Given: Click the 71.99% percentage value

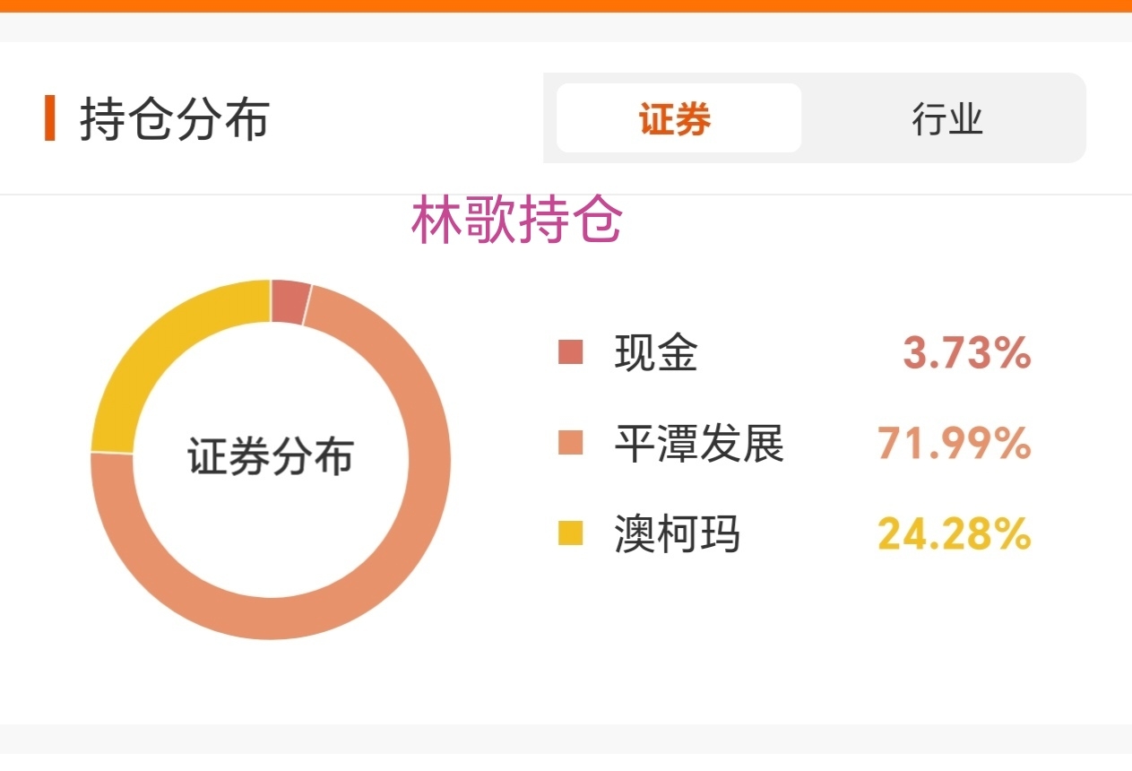Looking at the screenshot, I should [955, 443].
